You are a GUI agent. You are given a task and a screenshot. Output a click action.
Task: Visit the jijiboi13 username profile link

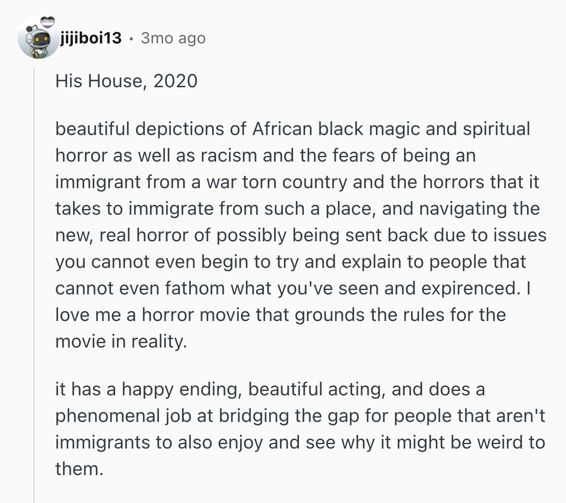pos(91,38)
